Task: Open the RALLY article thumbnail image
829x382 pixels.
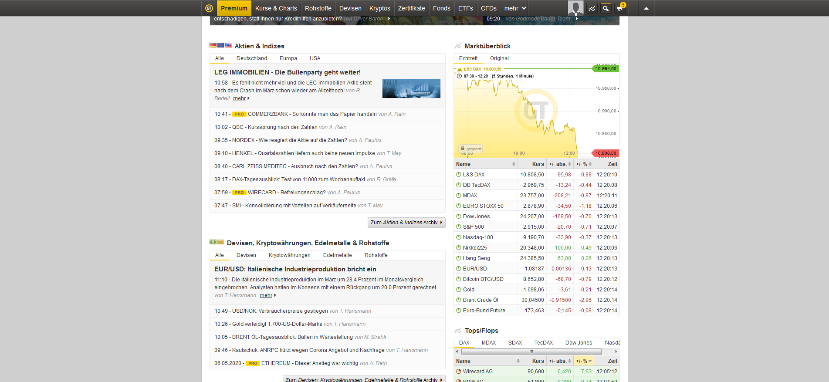Action: pos(411,88)
